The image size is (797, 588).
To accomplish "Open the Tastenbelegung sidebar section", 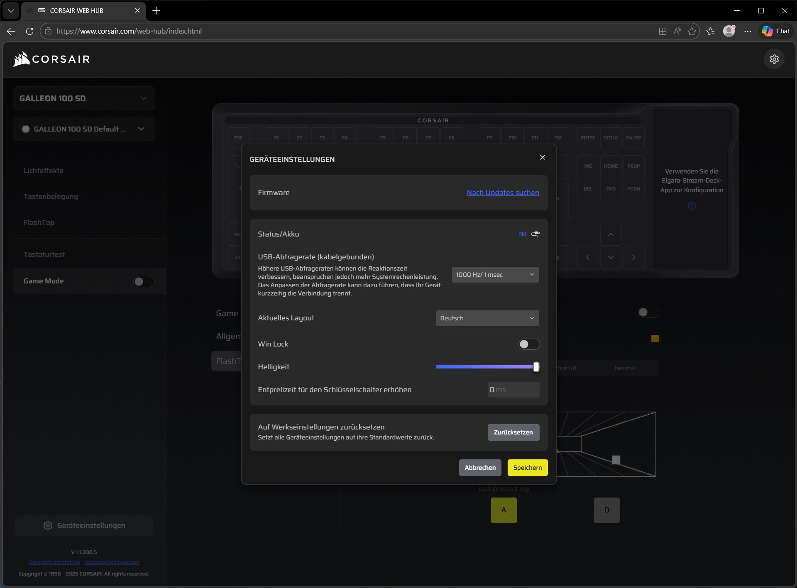I will [51, 196].
